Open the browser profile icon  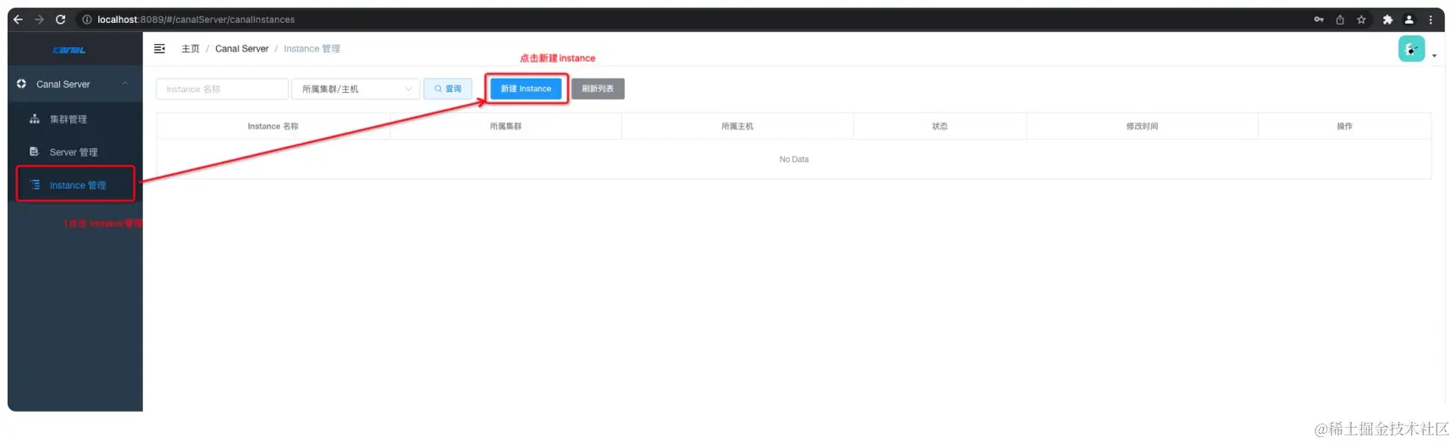[1408, 19]
